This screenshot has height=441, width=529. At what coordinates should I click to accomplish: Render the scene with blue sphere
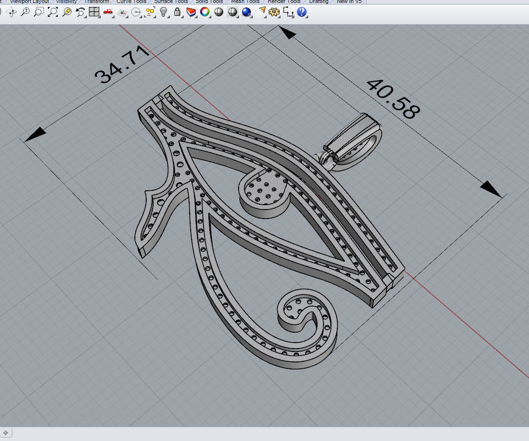tap(246, 12)
